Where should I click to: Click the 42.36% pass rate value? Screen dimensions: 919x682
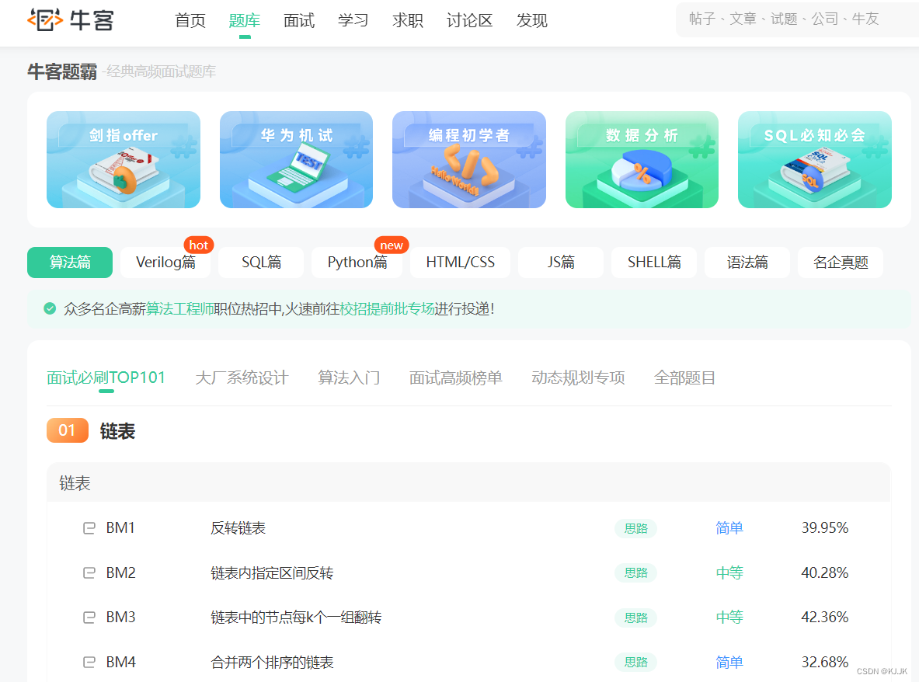[825, 617]
